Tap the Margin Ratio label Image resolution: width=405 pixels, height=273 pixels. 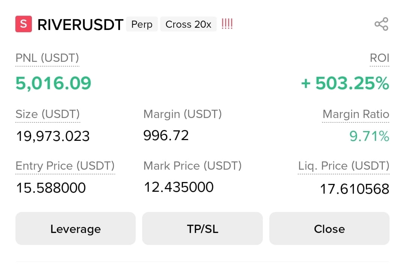(355, 114)
